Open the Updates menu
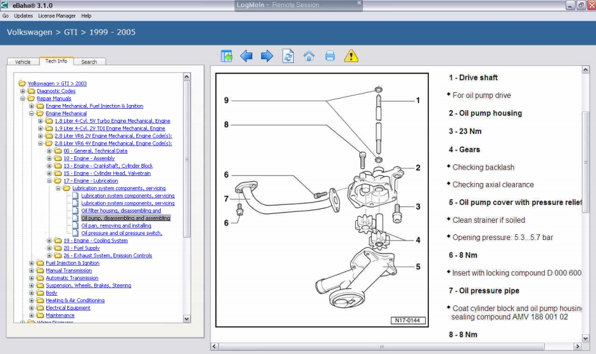Viewport: 596px width, 354px height. (24, 15)
